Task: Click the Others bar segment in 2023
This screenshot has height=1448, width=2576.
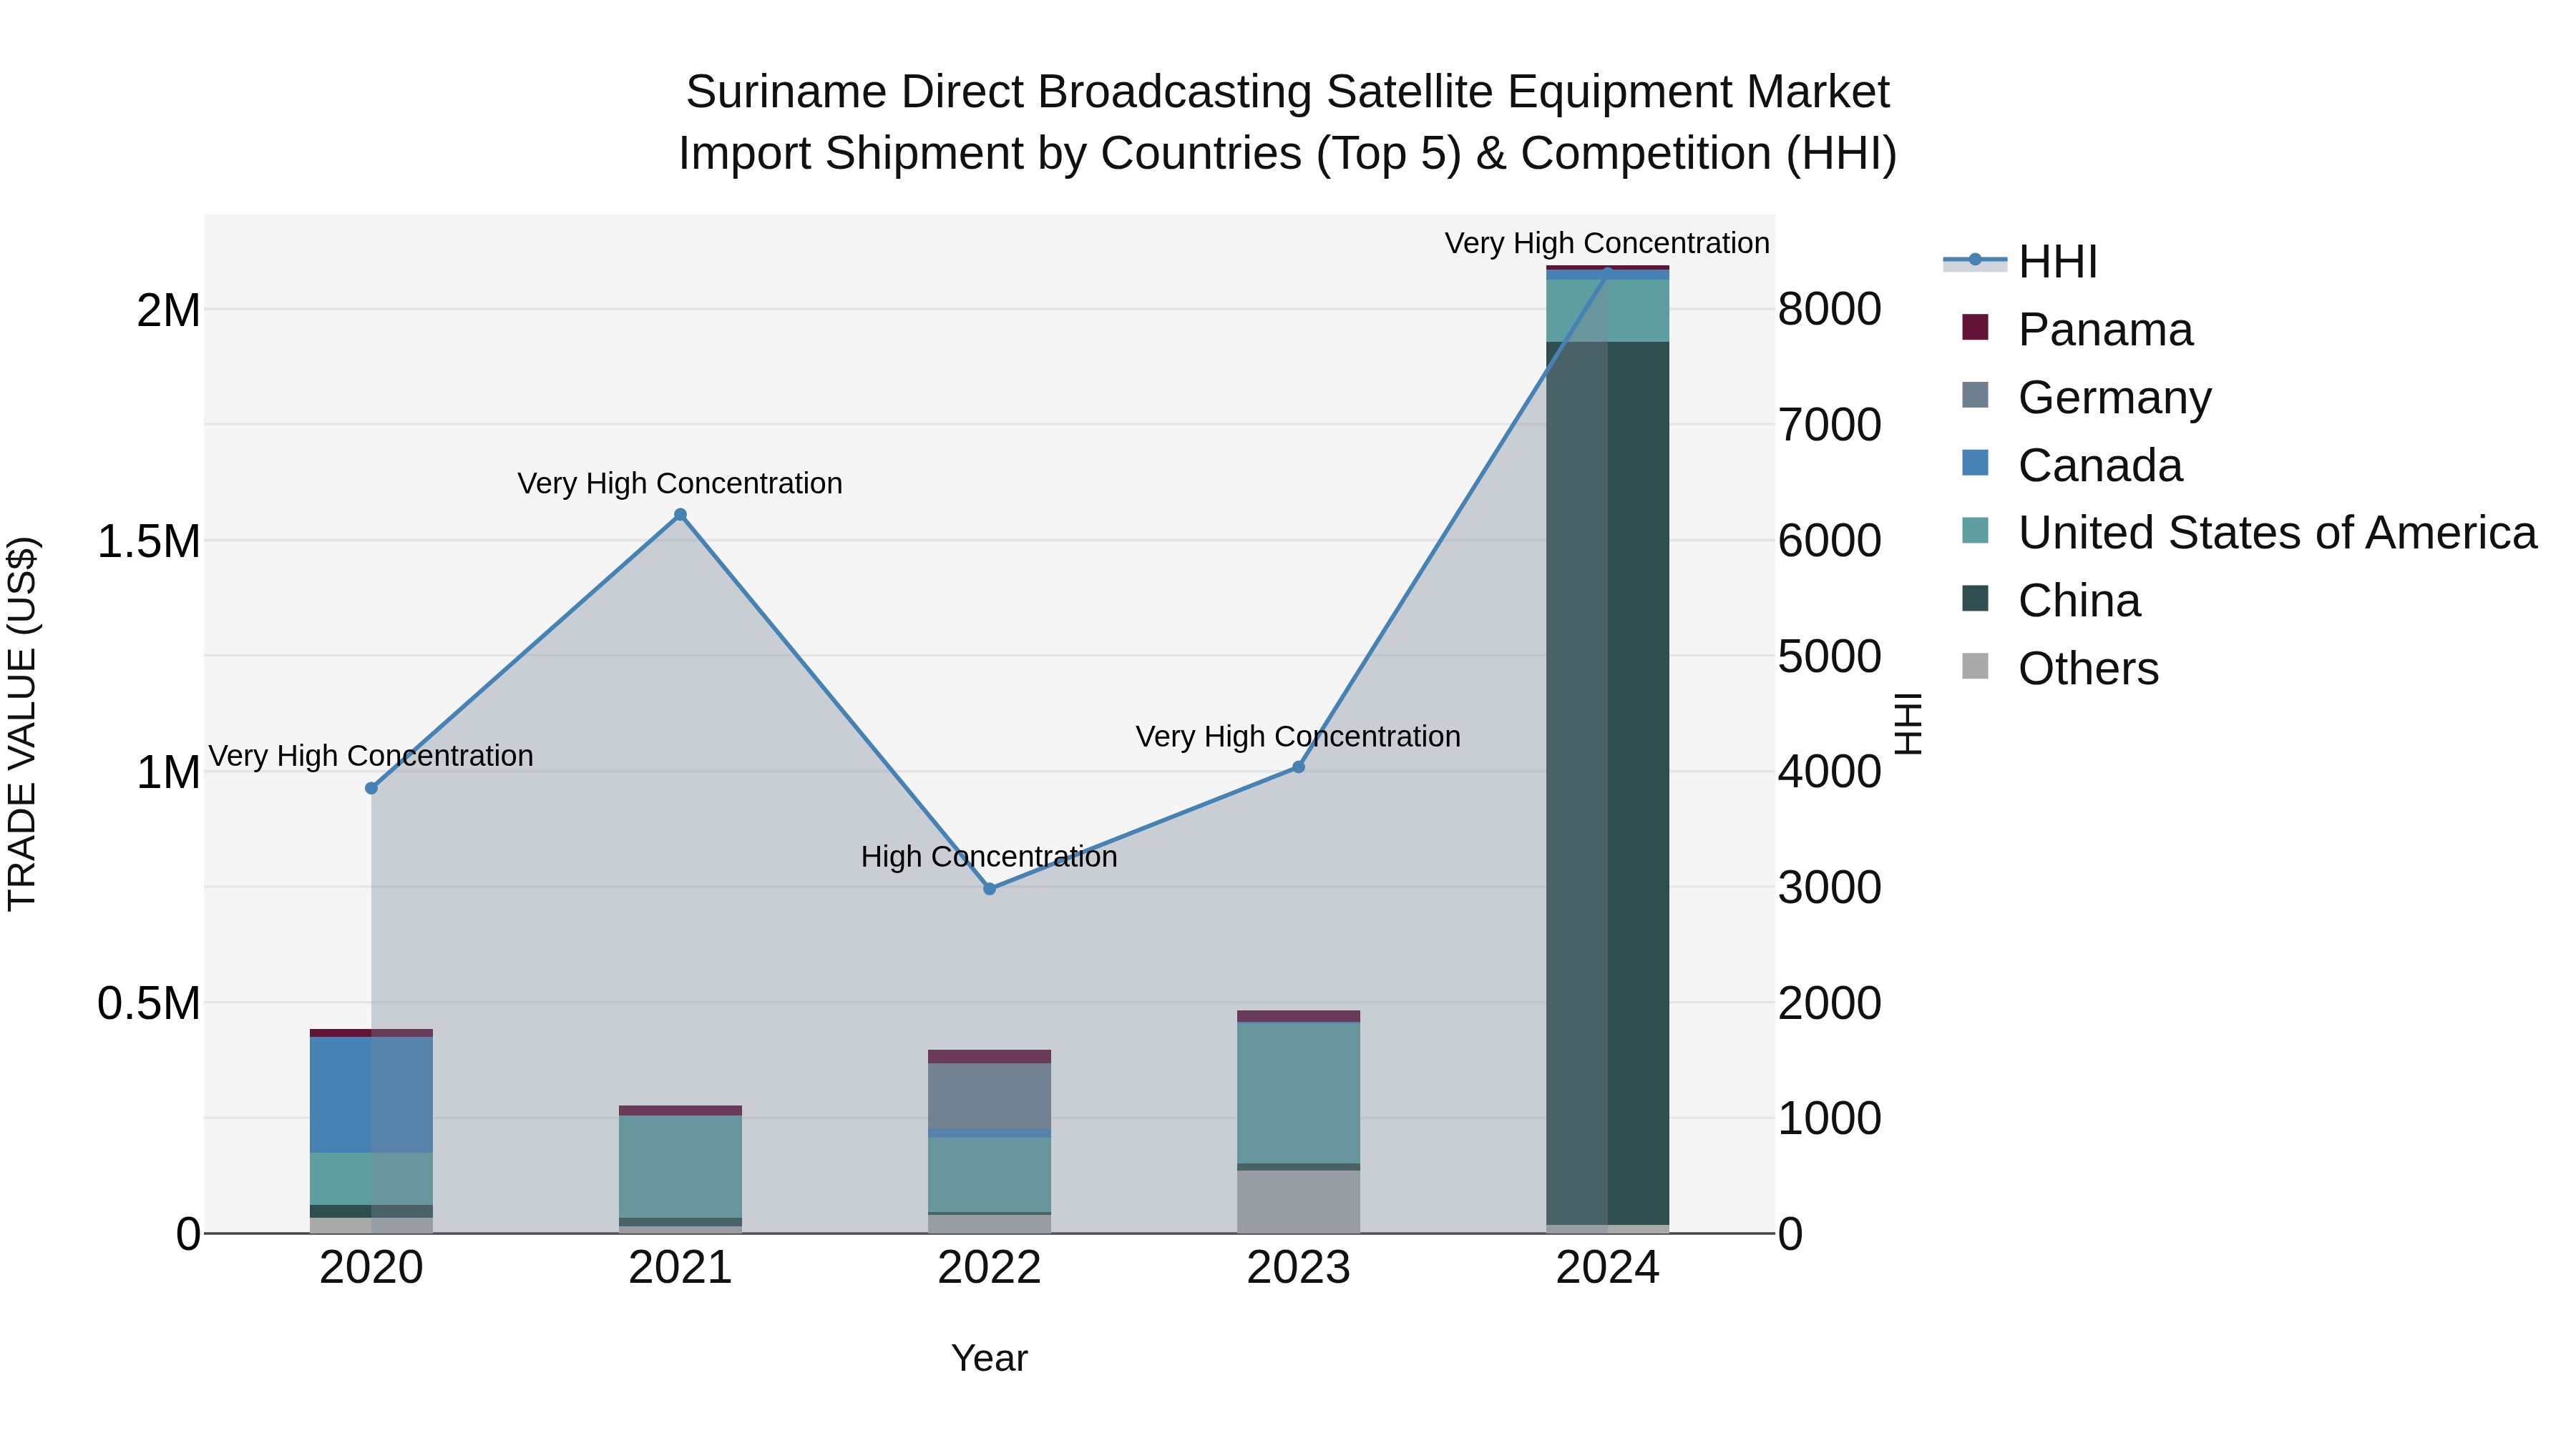Action: 1298,1201
